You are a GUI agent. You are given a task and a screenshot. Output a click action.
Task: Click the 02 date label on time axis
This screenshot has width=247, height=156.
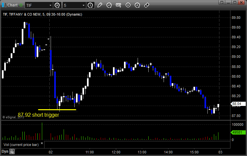point(51,152)
